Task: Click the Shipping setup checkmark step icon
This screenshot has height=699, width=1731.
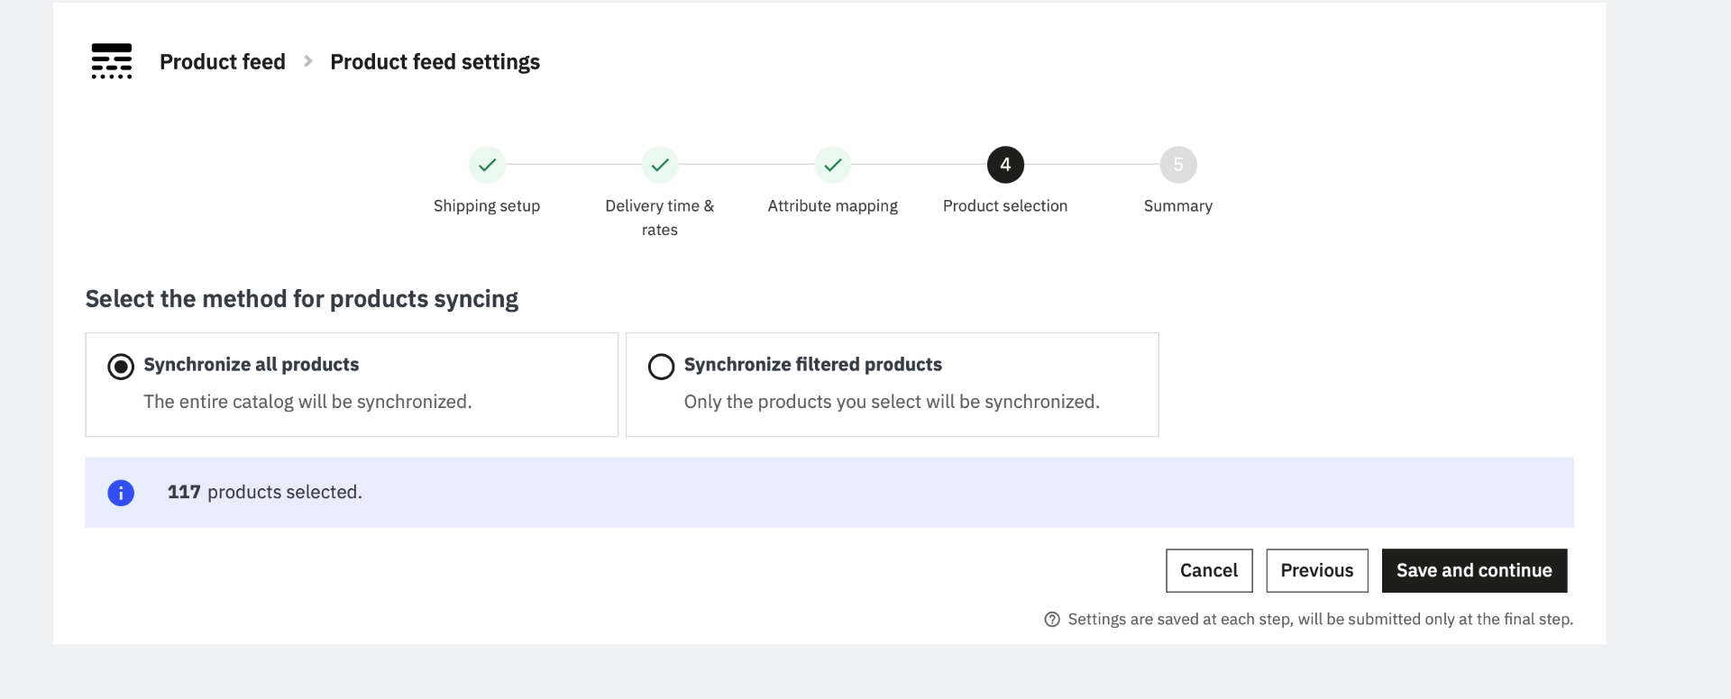Action: click(487, 165)
